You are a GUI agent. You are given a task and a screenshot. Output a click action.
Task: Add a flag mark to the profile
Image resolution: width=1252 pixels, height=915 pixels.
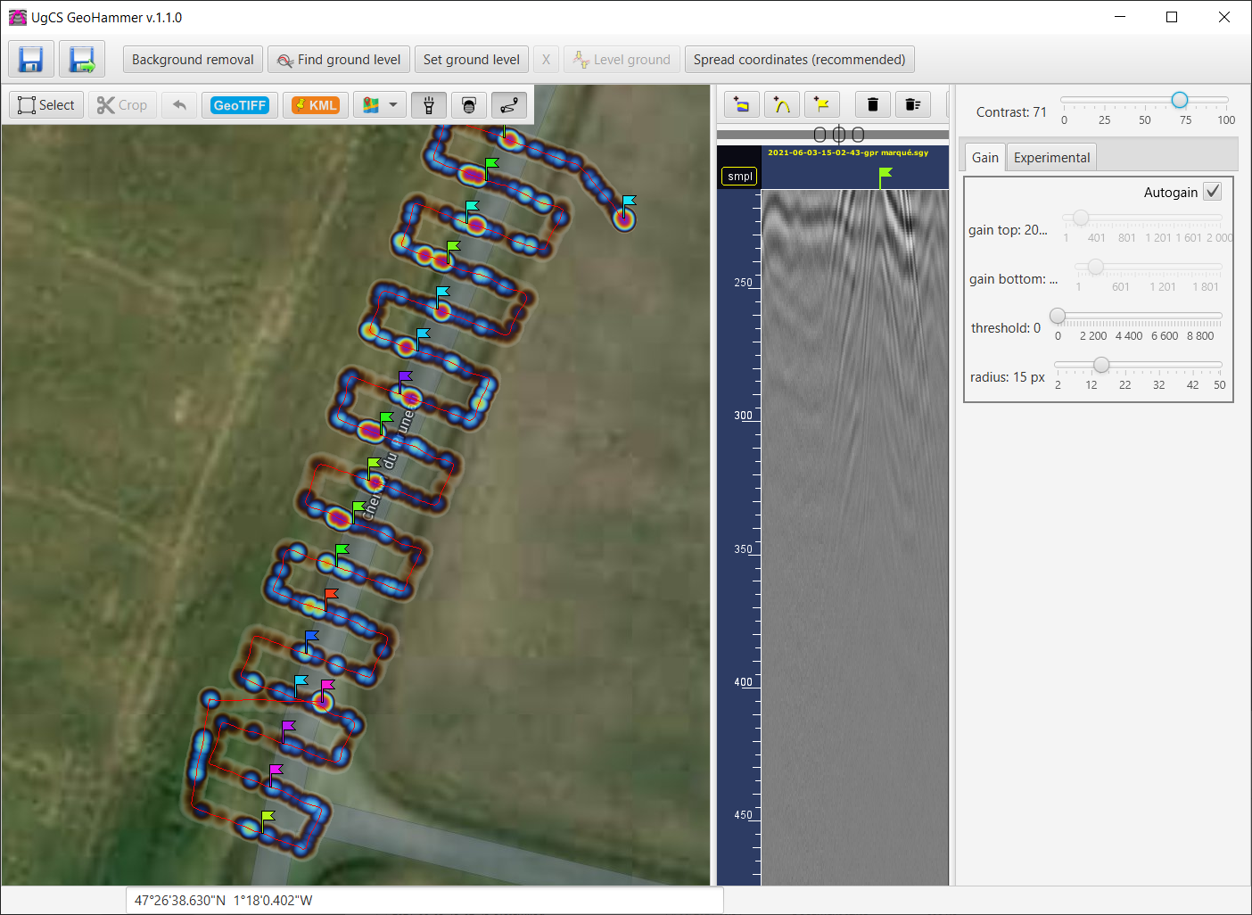tap(821, 105)
